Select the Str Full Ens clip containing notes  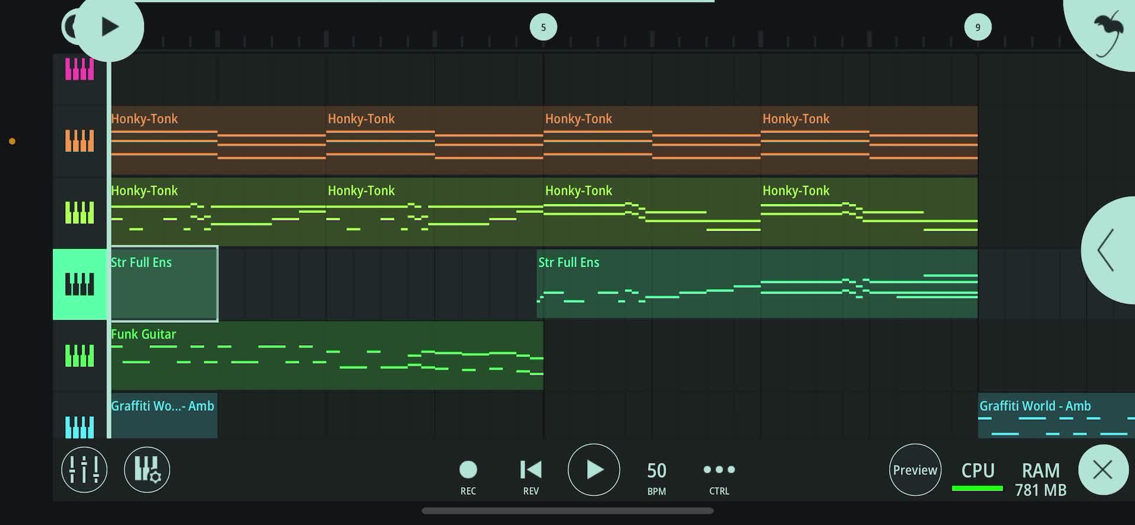[757, 284]
